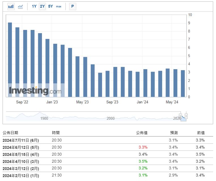Show max historical range
216x181 pixels.
(x=59, y=6)
